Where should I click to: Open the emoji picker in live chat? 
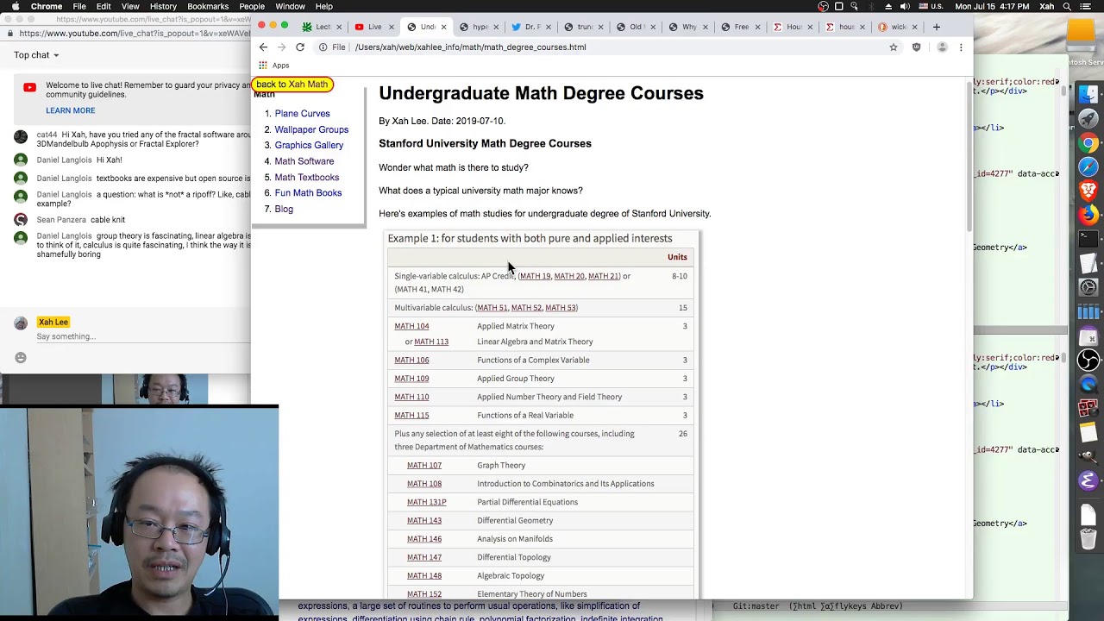click(x=21, y=358)
